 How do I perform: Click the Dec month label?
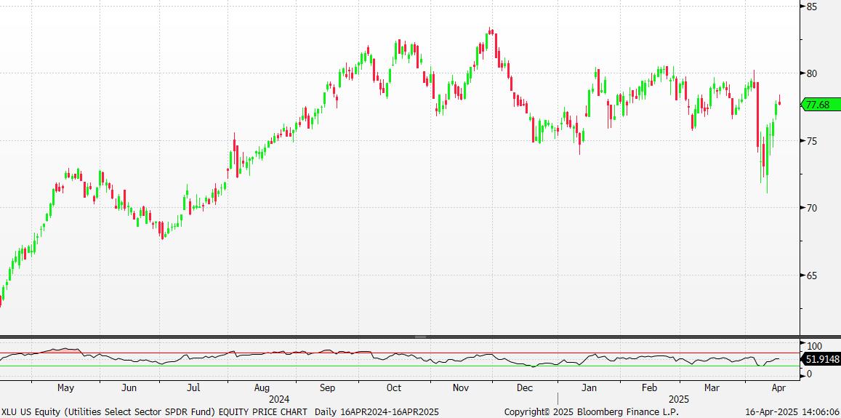click(524, 387)
